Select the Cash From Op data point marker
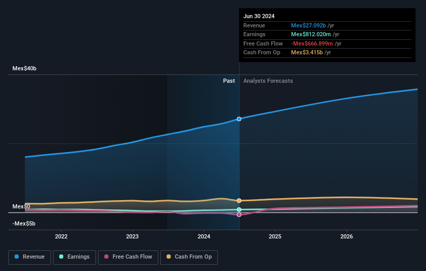 (239, 201)
